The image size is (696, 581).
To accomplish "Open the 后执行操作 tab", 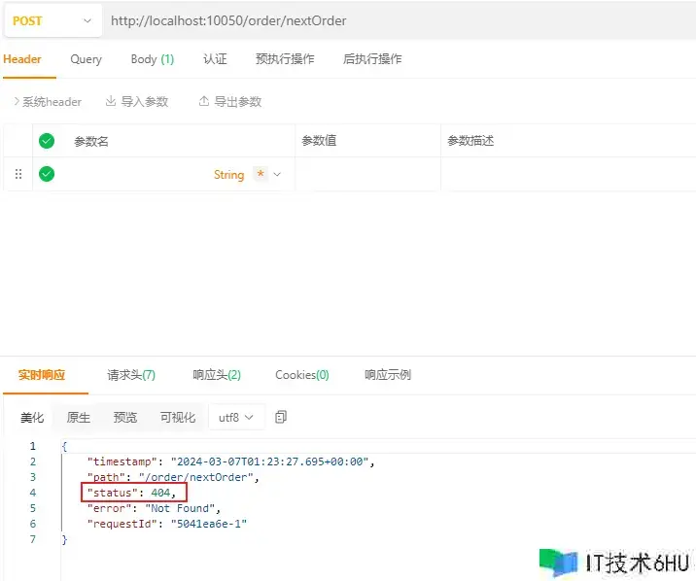I will click(x=372, y=59).
